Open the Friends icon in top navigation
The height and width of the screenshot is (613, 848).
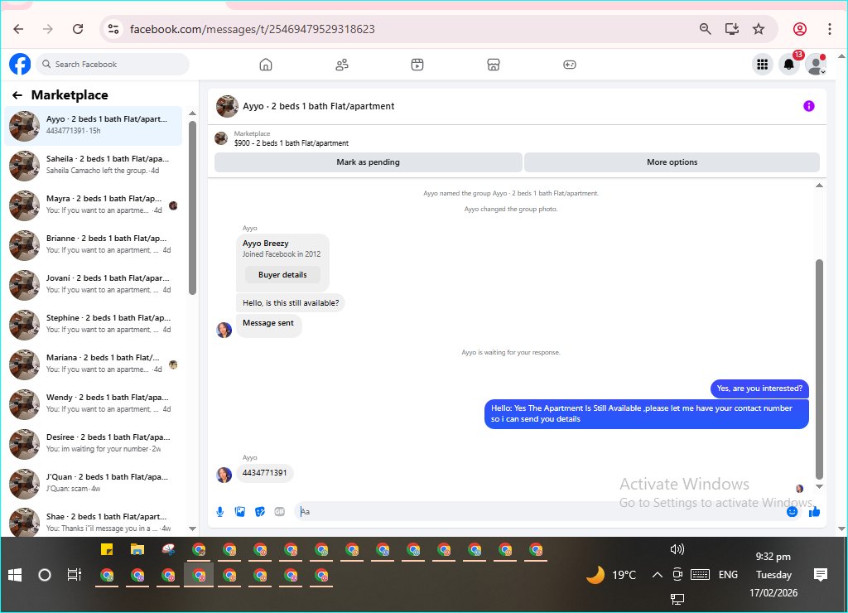pyautogui.click(x=342, y=65)
